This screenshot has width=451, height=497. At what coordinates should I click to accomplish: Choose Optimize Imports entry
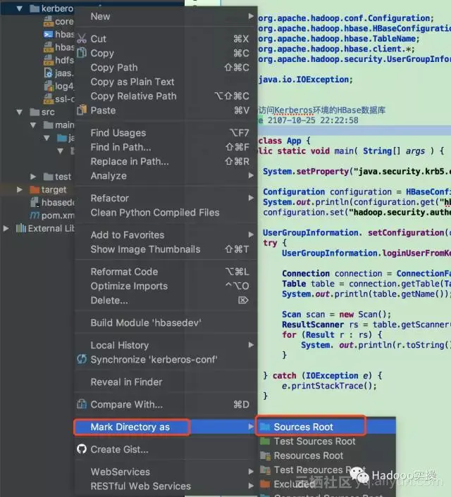tap(166, 286)
